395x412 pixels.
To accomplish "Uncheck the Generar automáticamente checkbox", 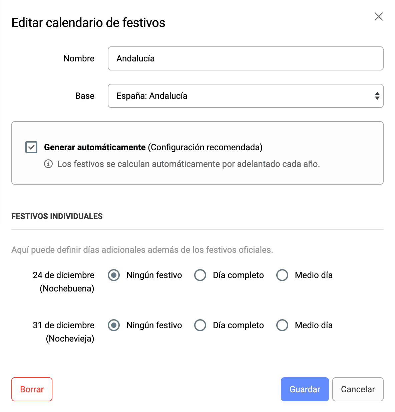I will pyautogui.click(x=31, y=147).
